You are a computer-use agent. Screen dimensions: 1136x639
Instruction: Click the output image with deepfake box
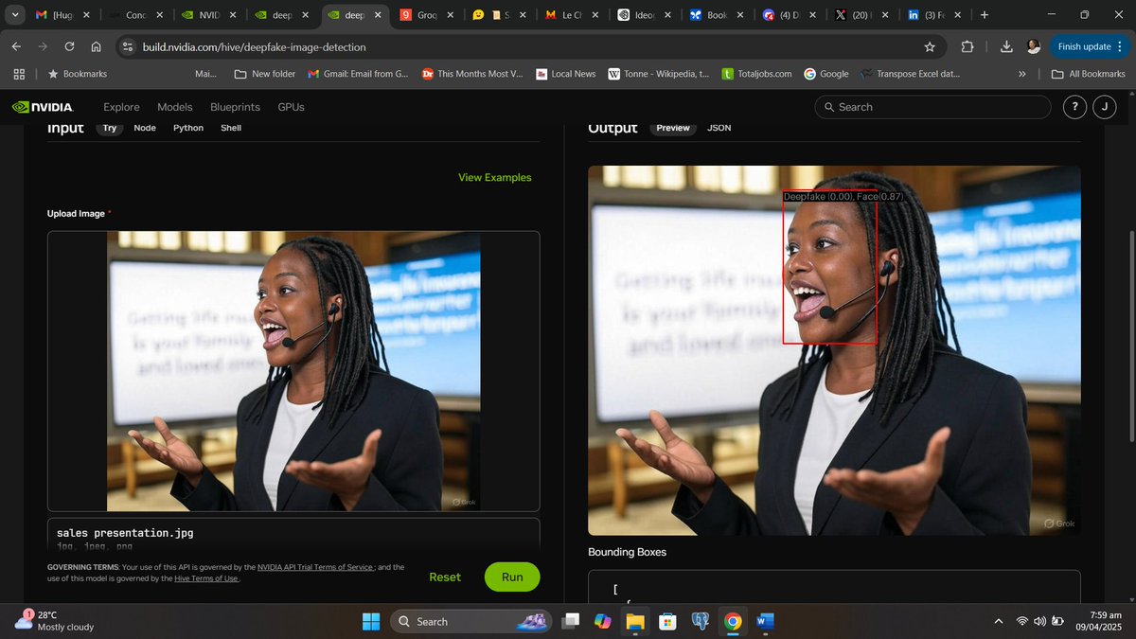click(834, 350)
